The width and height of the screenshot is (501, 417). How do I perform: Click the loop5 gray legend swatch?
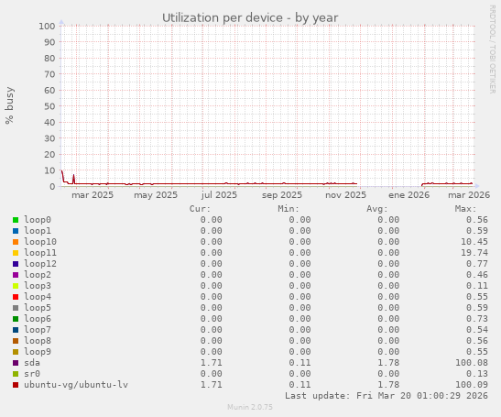point(16,308)
